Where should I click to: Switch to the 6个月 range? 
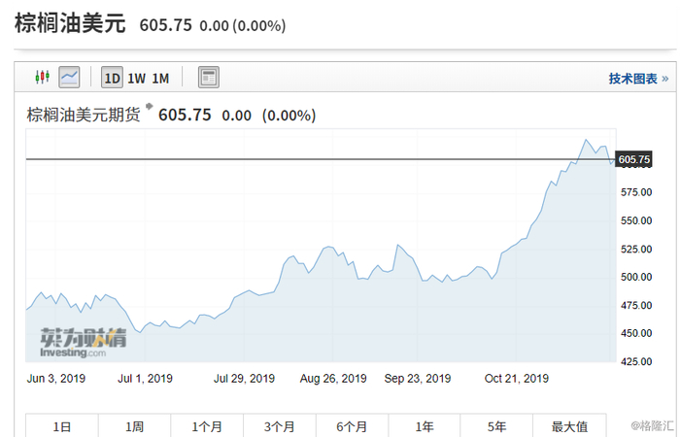(352, 426)
